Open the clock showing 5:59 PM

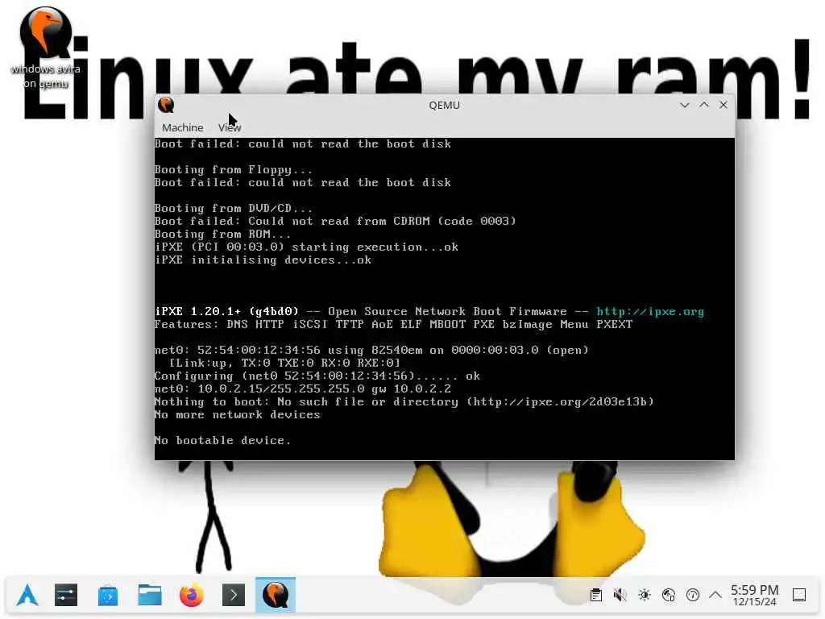click(x=754, y=596)
